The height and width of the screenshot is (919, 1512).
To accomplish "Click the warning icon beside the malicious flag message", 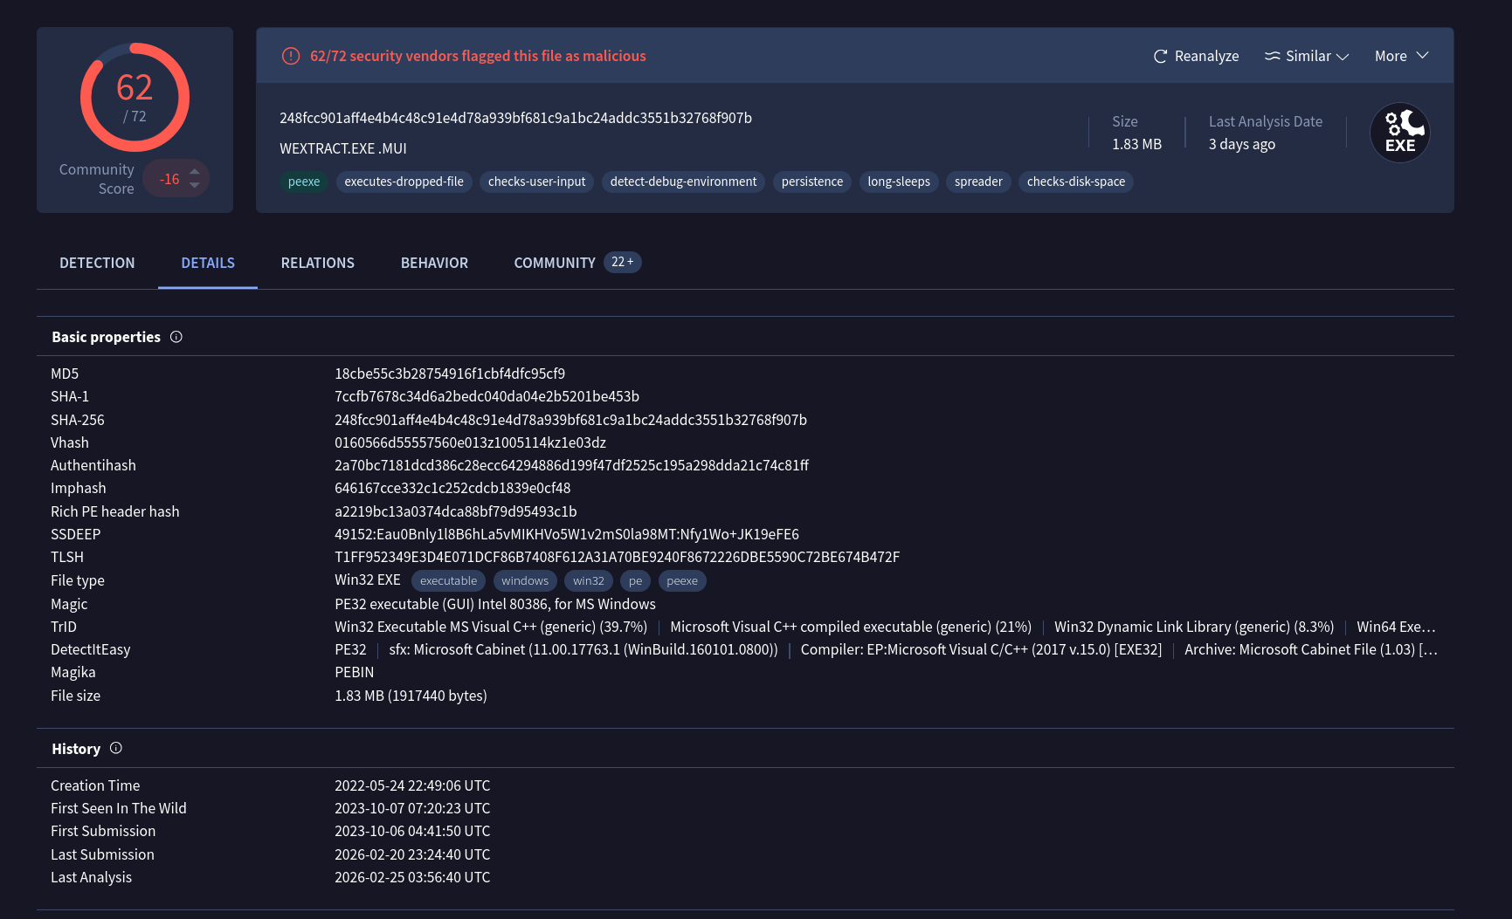I will pyautogui.click(x=289, y=55).
